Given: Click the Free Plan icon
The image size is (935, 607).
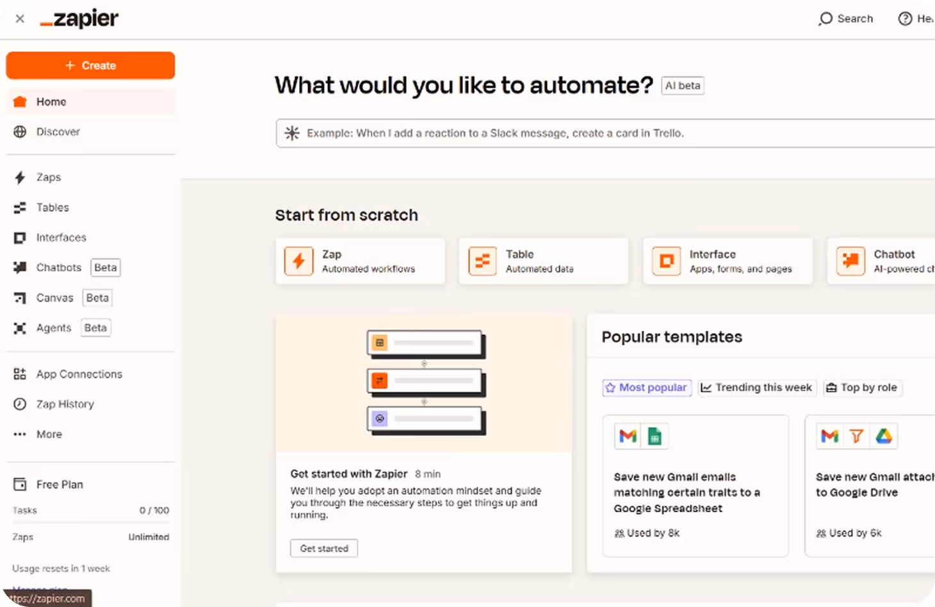Looking at the screenshot, I should [x=20, y=485].
